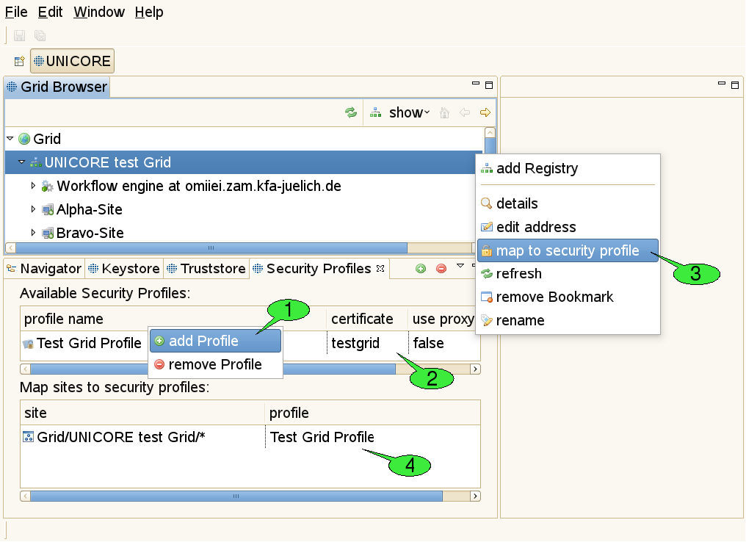Open the File menu
This screenshot has width=746, height=542.
[16, 12]
